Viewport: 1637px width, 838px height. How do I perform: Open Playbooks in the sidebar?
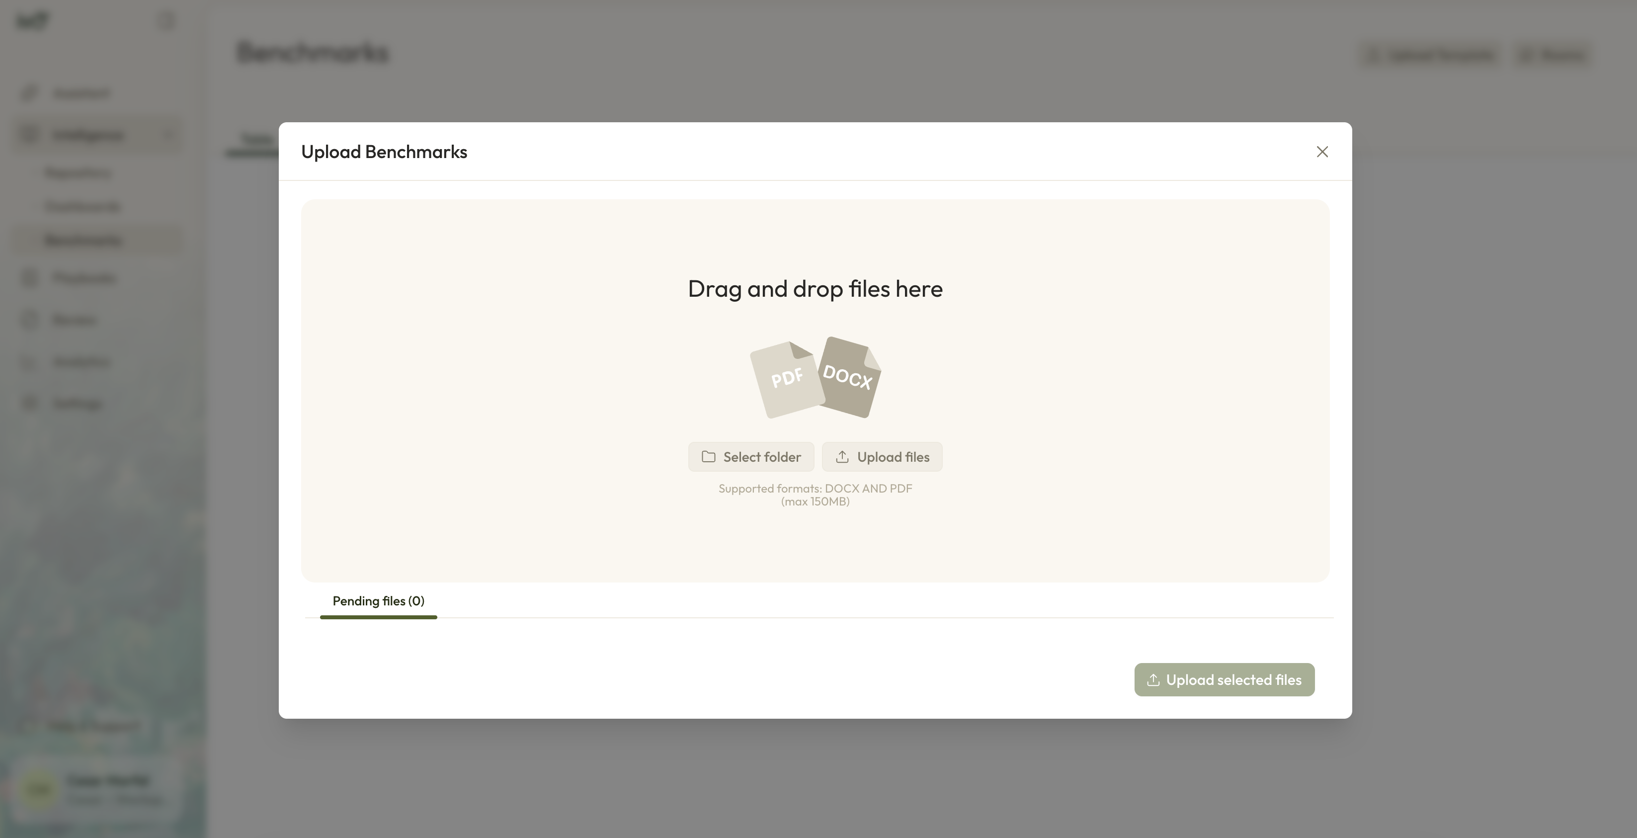pos(83,278)
